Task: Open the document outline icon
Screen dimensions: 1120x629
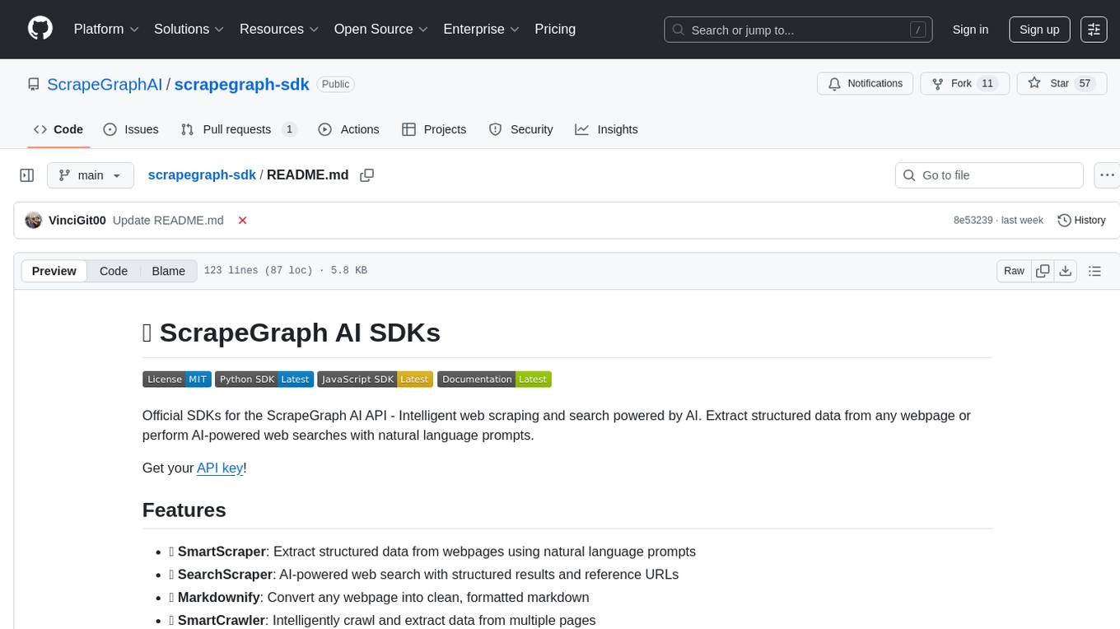Action: click(x=1094, y=271)
